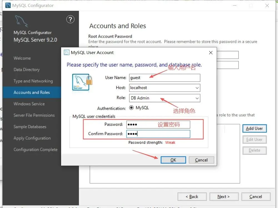Screen dimensions: 278x208
Task: Click the User Name field containing guest
Action: pyautogui.click(x=164, y=78)
